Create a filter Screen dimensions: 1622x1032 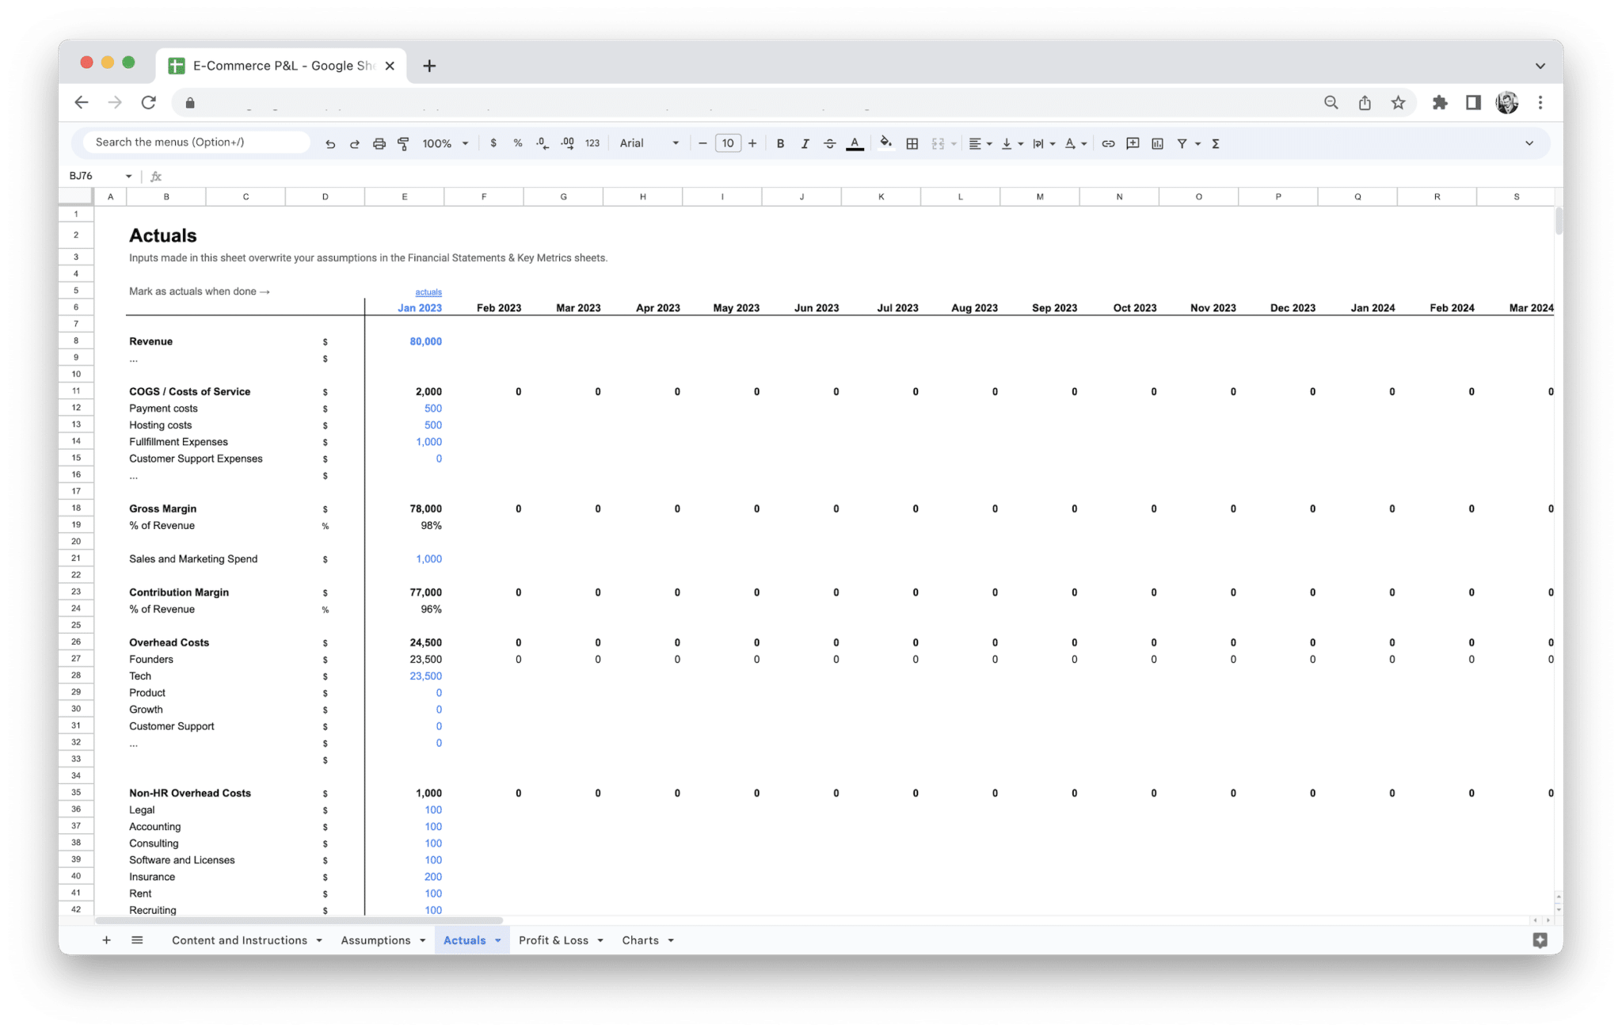(1180, 143)
